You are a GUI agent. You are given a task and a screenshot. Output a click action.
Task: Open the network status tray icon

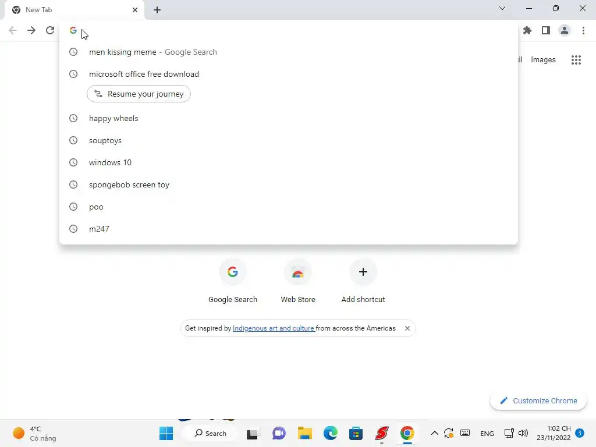[x=509, y=433]
